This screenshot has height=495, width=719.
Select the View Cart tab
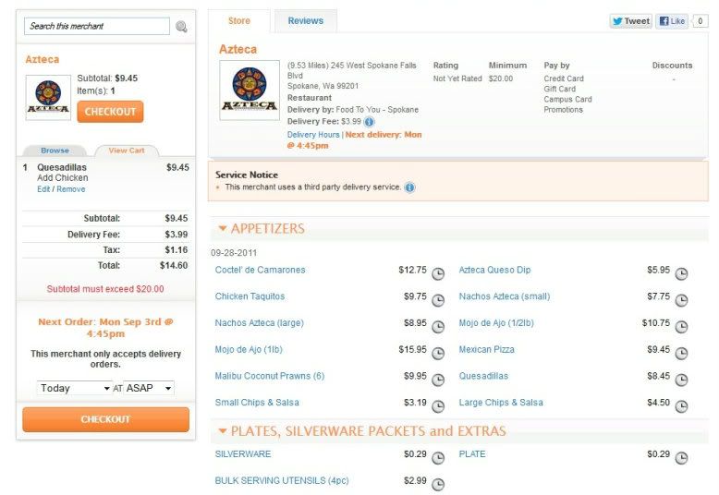click(x=127, y=151)
